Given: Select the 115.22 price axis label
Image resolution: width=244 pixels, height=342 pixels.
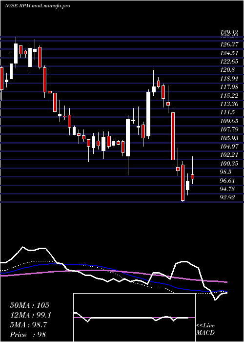Looking at the screenshot, I should click(x=230, y=96).
